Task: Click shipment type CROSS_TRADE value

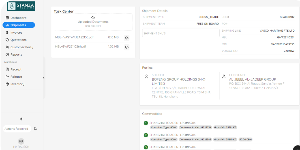Action: [x=209, y=17]
